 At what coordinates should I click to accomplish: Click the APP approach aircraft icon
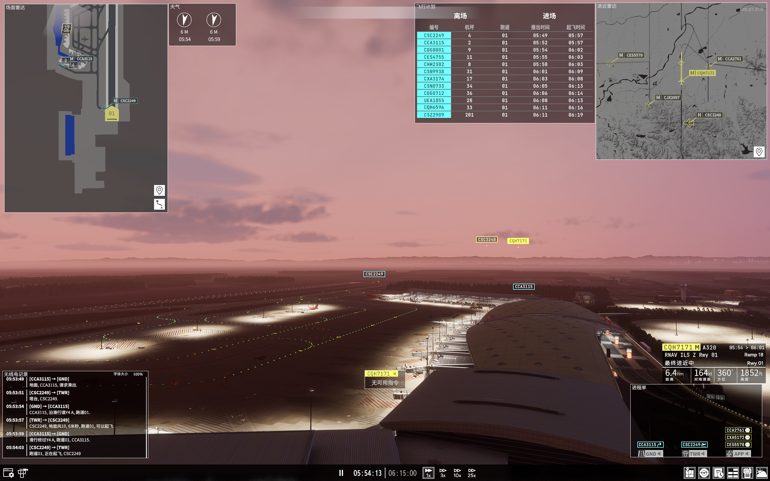click(x=730, y=454)
